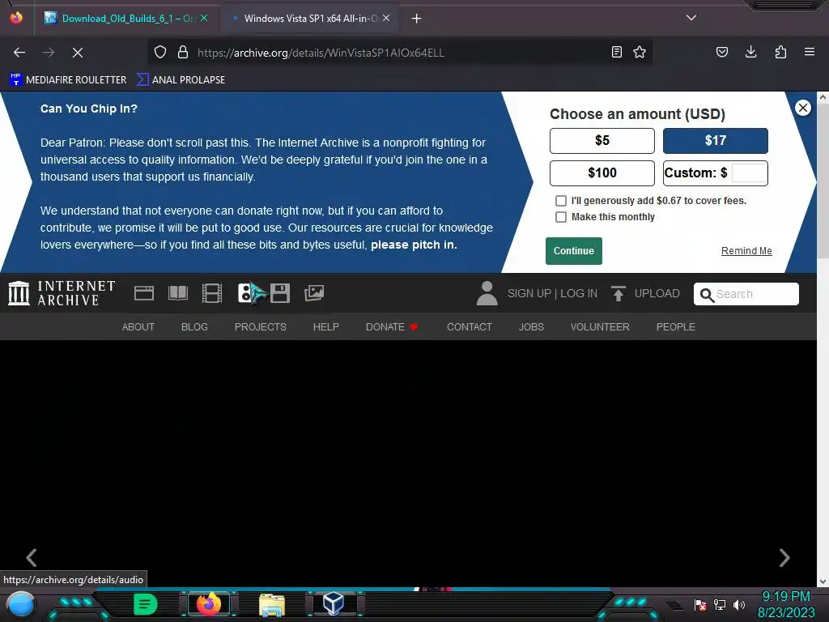This screenshot has width=829, height=622.
Task: Open the Audio speaker icon
Action: (245, 293)
